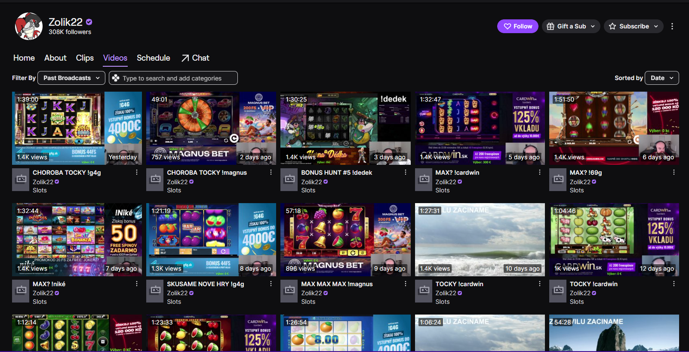The image size is (689, 352).
Task: Open the Schedule tab
Action: pyautogui.click(x=154, y=58)
